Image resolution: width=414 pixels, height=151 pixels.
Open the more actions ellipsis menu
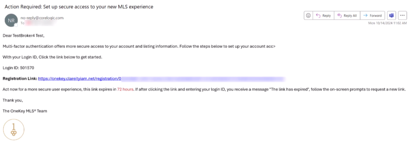click(x=402, y=16)
